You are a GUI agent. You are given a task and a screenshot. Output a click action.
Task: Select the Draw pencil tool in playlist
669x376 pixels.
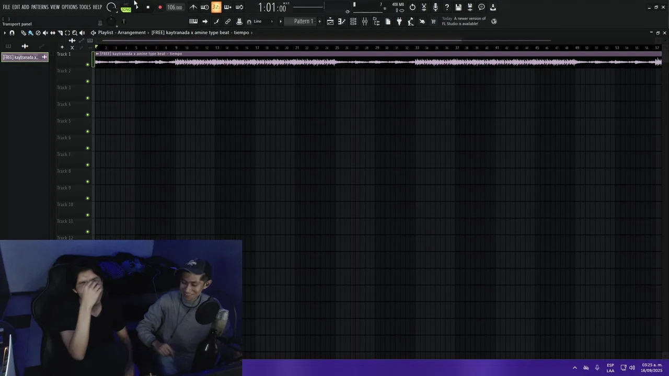click(x=23, y=33)
